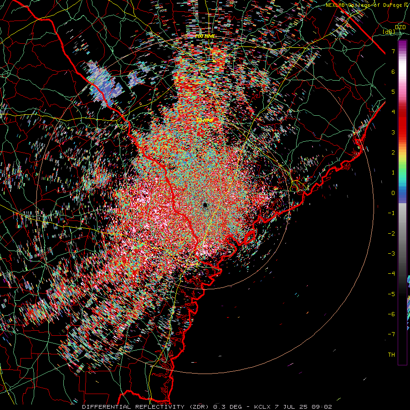This screenshot has width=410, height=410.
Task: Click the 6 value on the color scale
Action: click(x=393, y=72)
